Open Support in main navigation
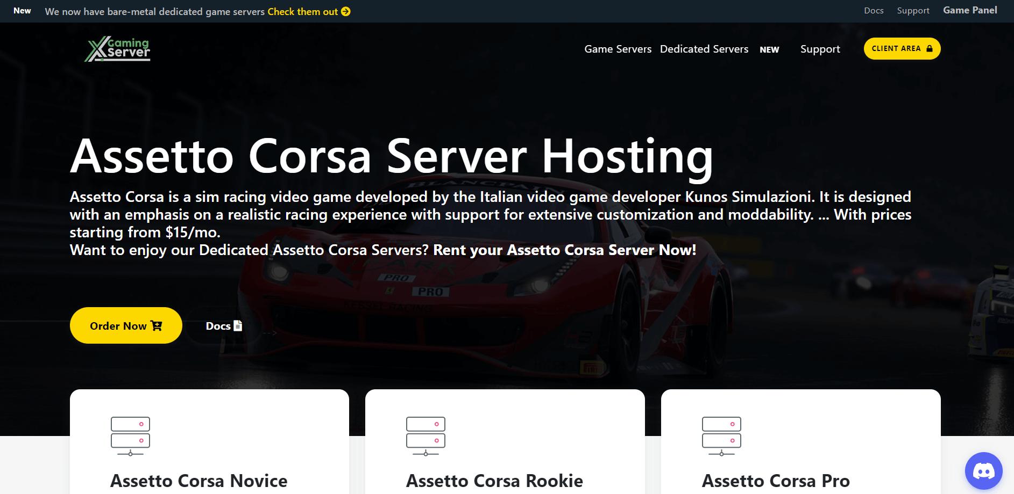 pyautogui.click(x=820, y=49)
